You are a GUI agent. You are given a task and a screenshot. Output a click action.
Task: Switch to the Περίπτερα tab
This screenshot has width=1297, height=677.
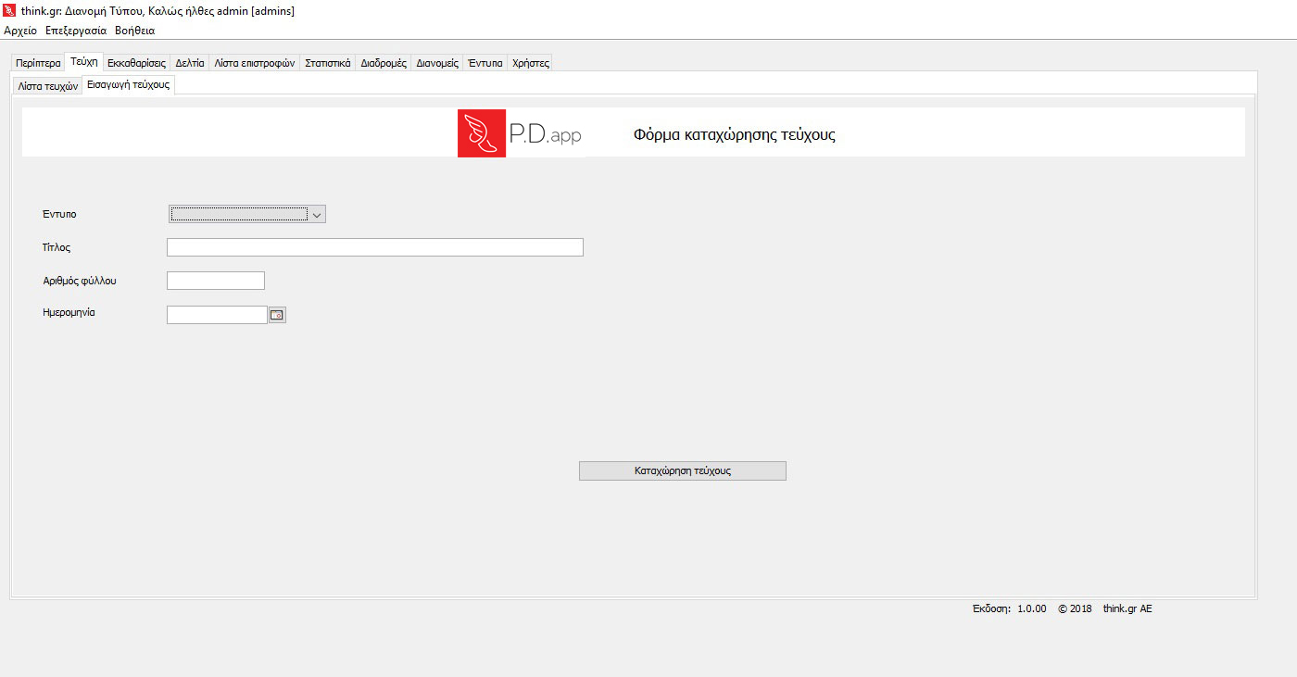[x=38, y=64]
